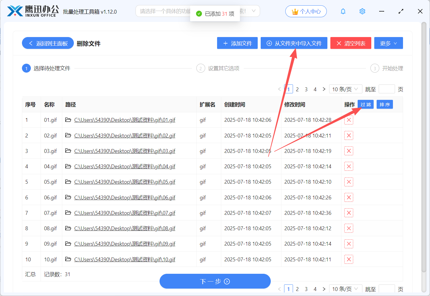Viewport: 430px width, 296px height.
Task: Click 返回到主面板 button
Action: coord(48,43)
